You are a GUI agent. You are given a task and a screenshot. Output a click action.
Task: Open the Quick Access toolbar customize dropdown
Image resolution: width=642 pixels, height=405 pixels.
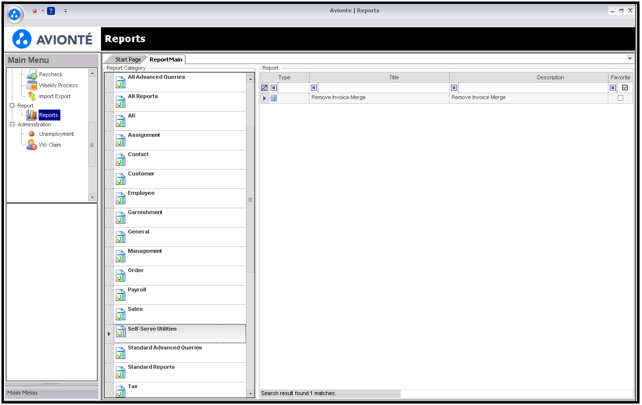[65, 10]
